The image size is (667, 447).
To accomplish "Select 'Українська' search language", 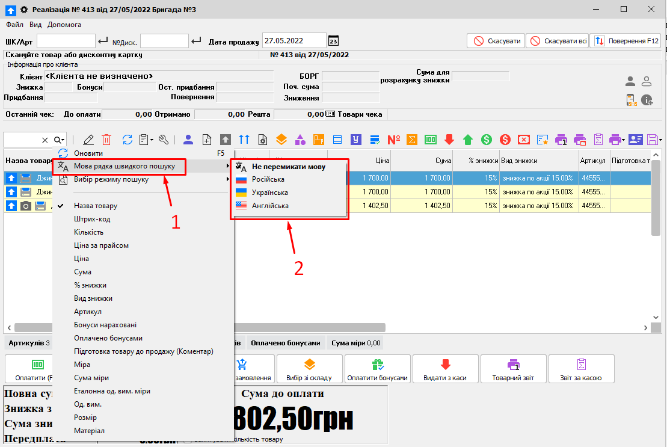I will 269,193.
